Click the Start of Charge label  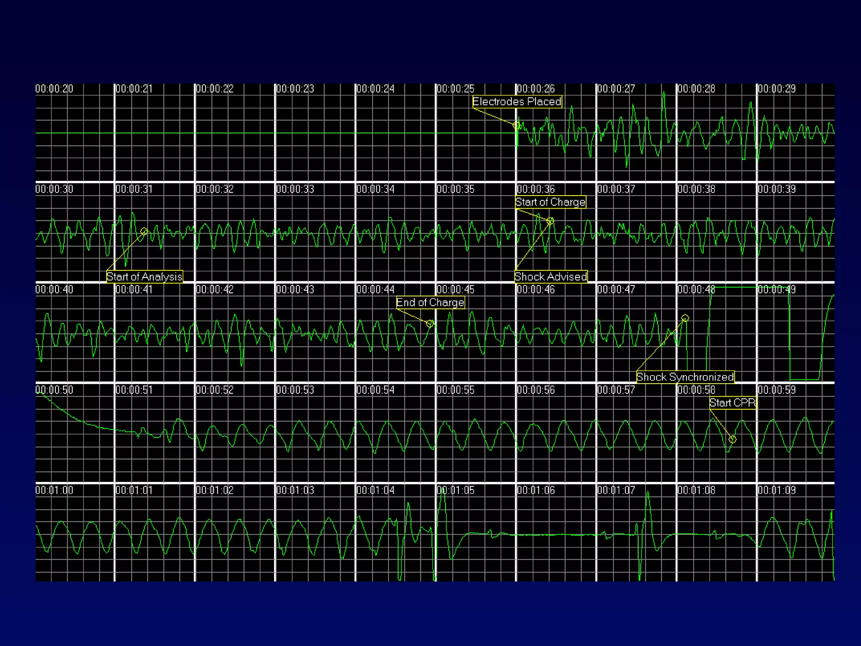click(x=550, y=202)
